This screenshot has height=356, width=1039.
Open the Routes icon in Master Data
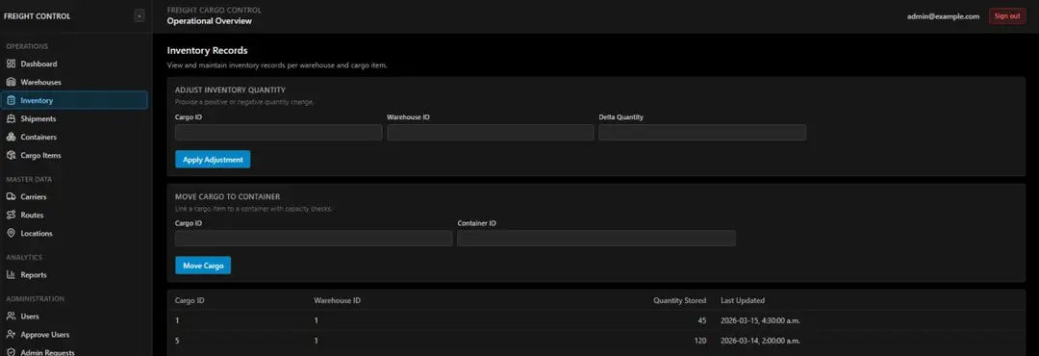tap(11, 215)
